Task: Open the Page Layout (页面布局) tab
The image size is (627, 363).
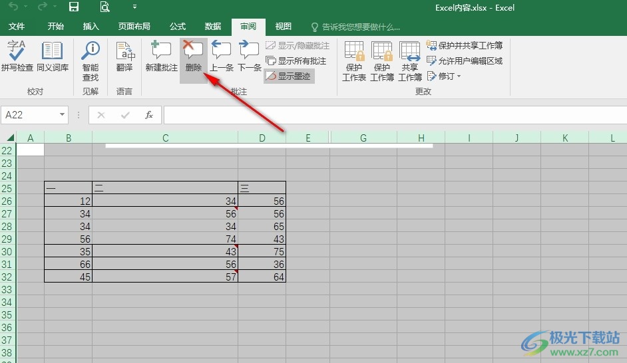Action: (x=134, y=27)
